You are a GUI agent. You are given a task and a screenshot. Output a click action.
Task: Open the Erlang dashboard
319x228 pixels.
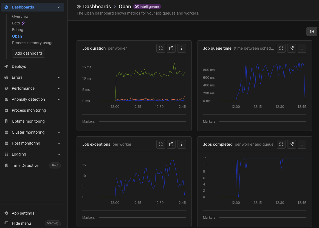(18, 30)
